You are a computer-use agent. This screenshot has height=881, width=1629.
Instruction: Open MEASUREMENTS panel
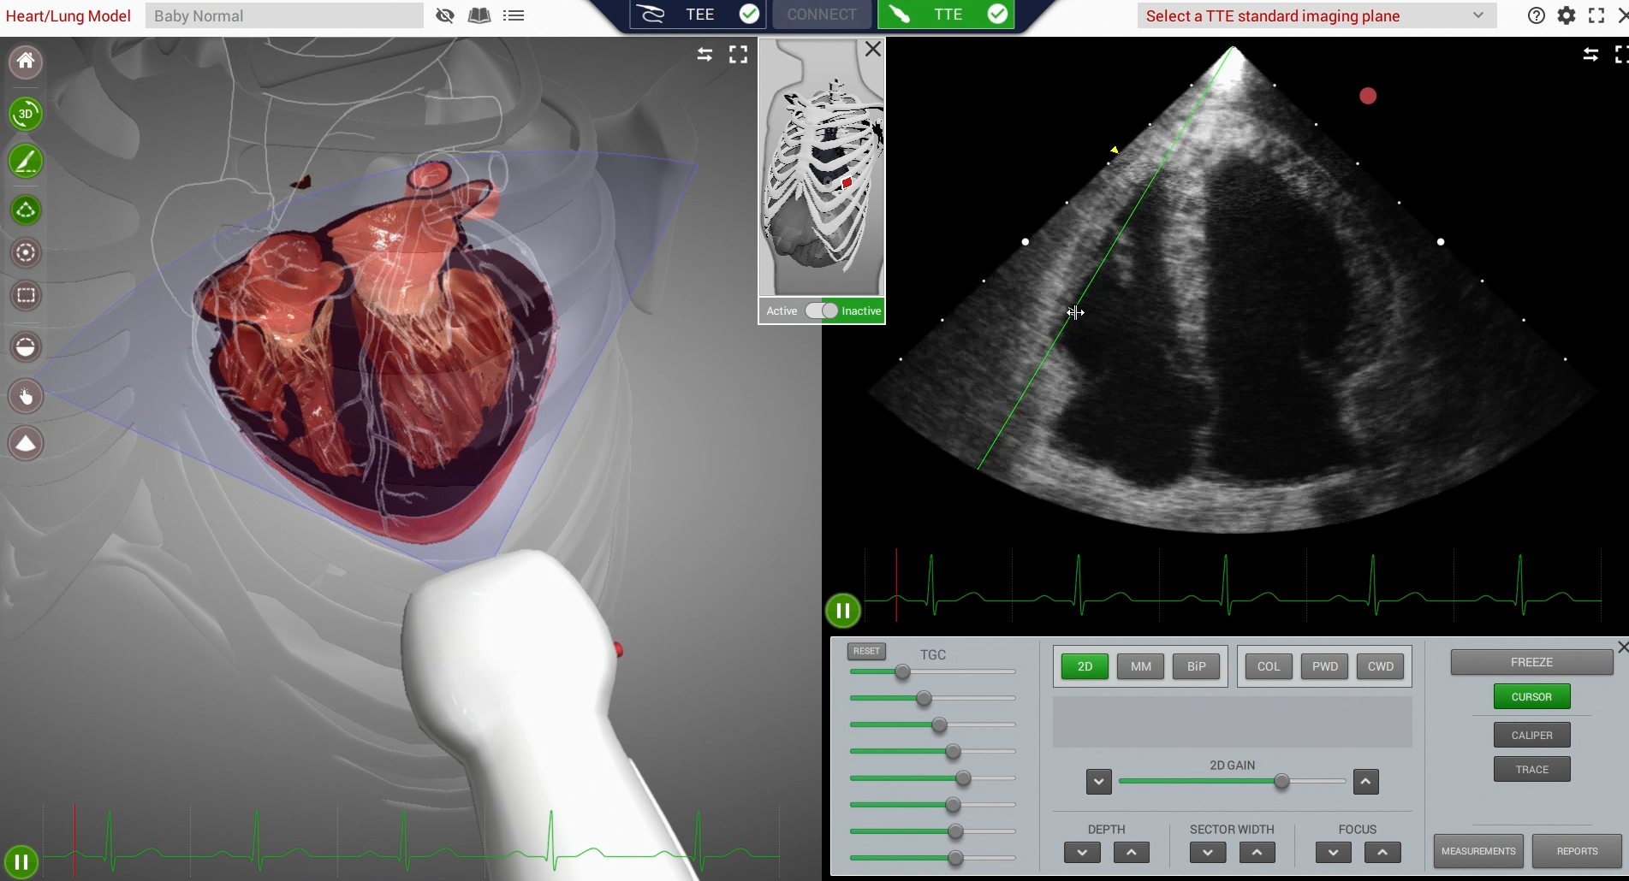[x=1478, y=851]
